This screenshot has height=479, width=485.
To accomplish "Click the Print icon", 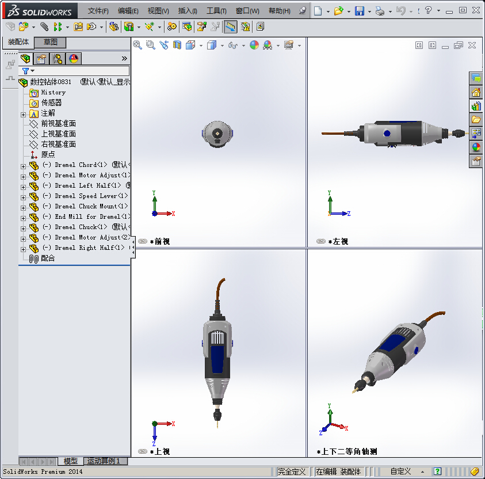I will pyautogui.click(x=380, y=11).
